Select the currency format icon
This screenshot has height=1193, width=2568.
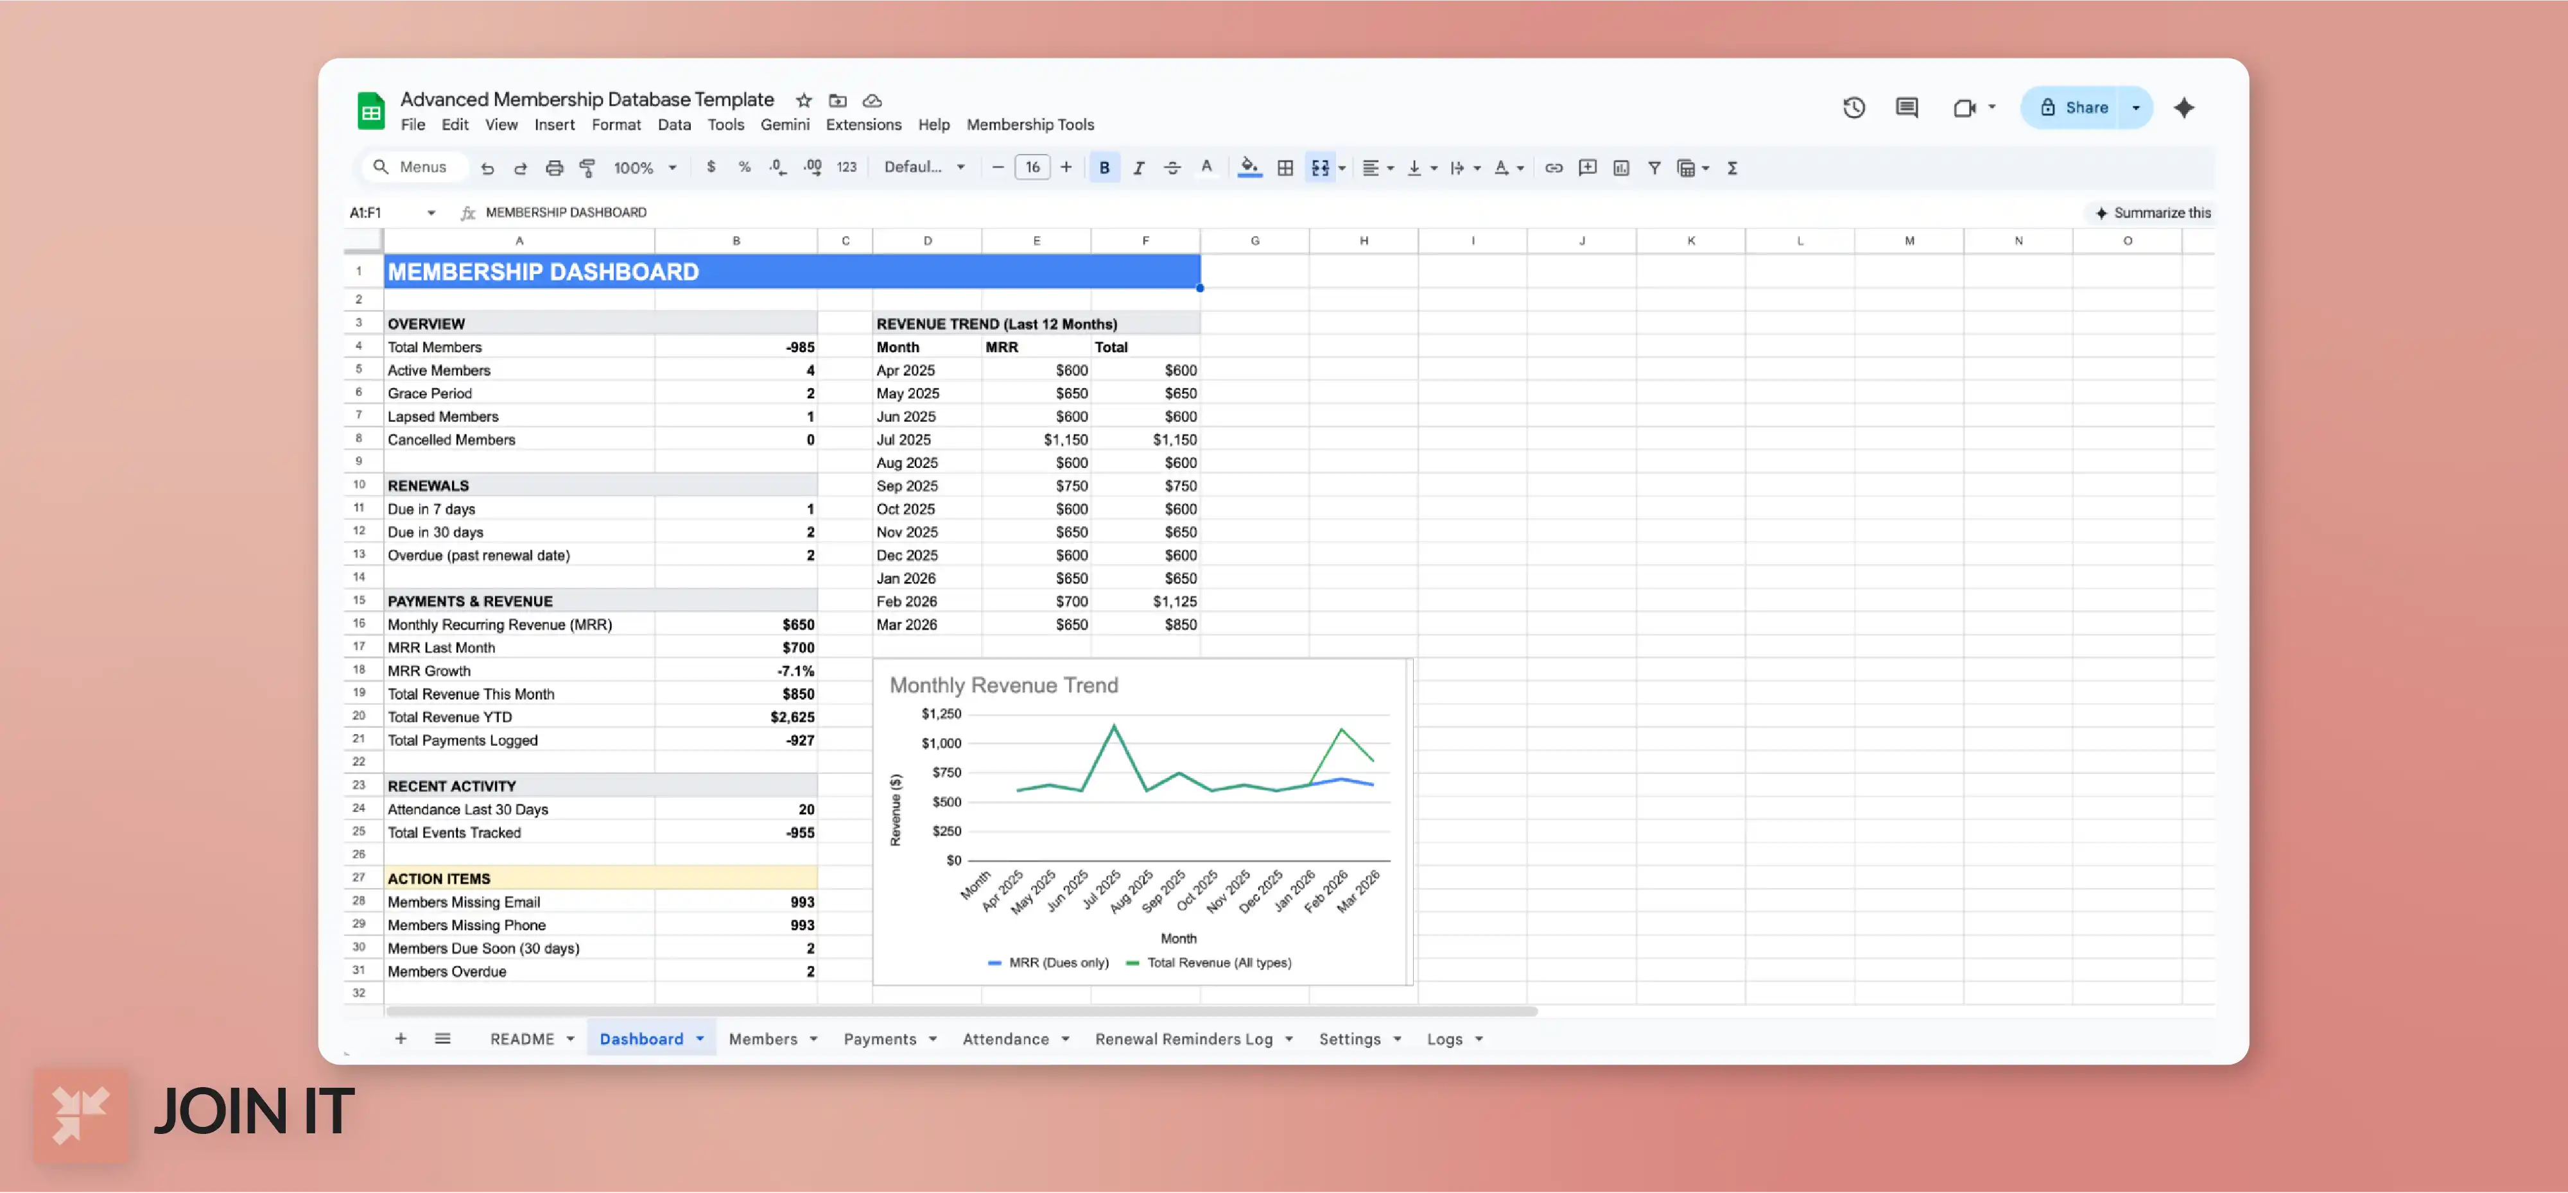[711, 167]
